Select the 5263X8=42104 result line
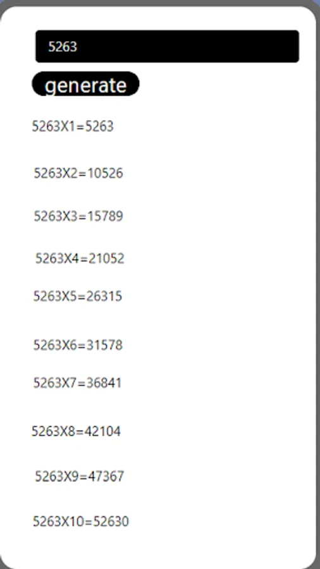This screenshot has width=320, height=569. tap(76, 431)
